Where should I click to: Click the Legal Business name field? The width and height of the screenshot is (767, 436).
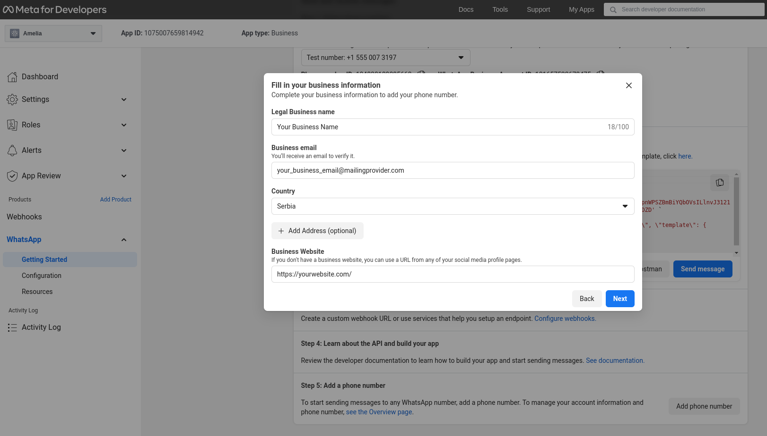(453, 127)
